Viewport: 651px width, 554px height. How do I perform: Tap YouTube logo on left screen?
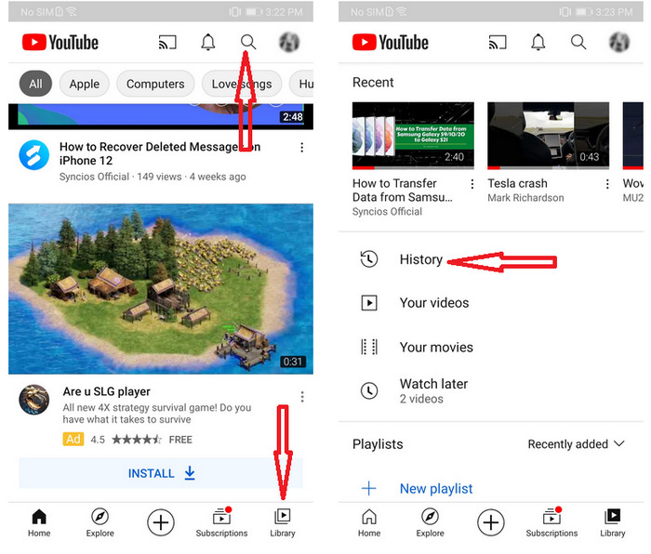(x=60, y=43)
